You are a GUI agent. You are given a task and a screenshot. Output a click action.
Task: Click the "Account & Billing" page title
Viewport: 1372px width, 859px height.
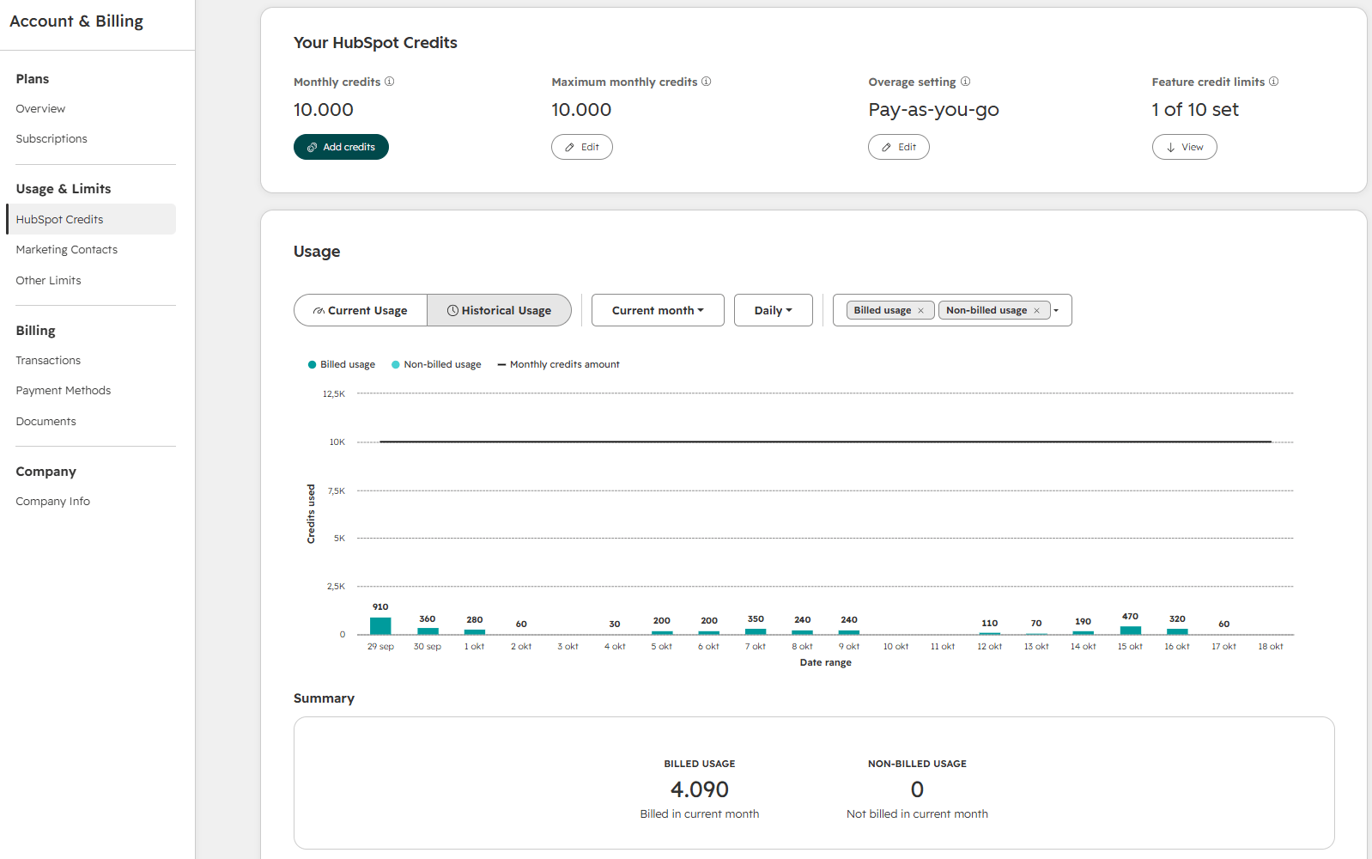pos(76,21)
